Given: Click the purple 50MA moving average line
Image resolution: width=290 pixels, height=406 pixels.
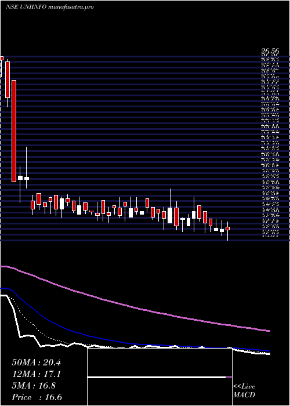Looking at the screenshot, I should tap(135, 307).
